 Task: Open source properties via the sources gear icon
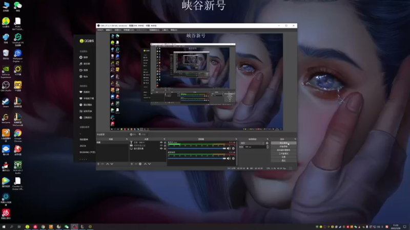[140, 164]
